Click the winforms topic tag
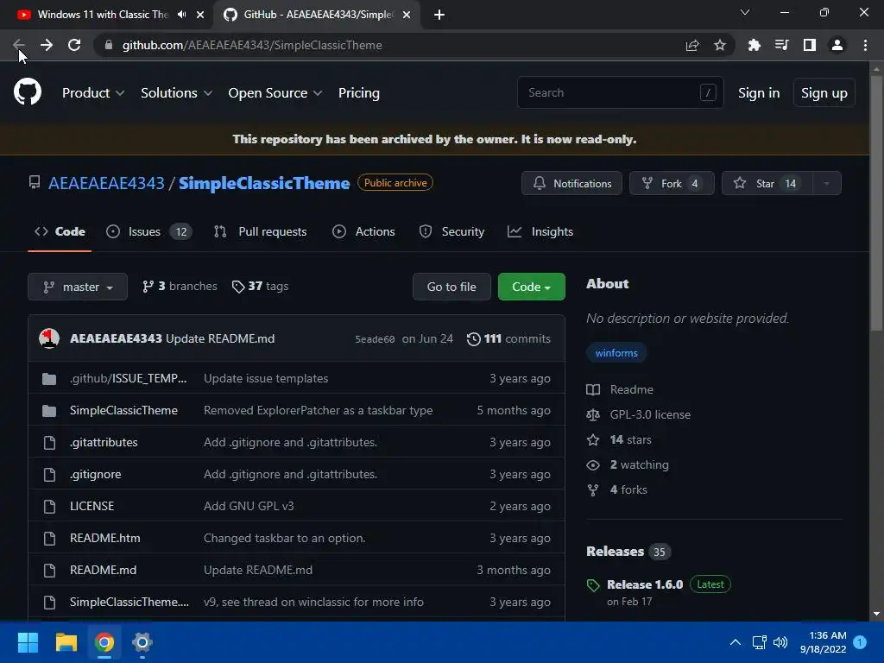Image resolution: width=884 pixels, height=663 pixels. [616, 353]
